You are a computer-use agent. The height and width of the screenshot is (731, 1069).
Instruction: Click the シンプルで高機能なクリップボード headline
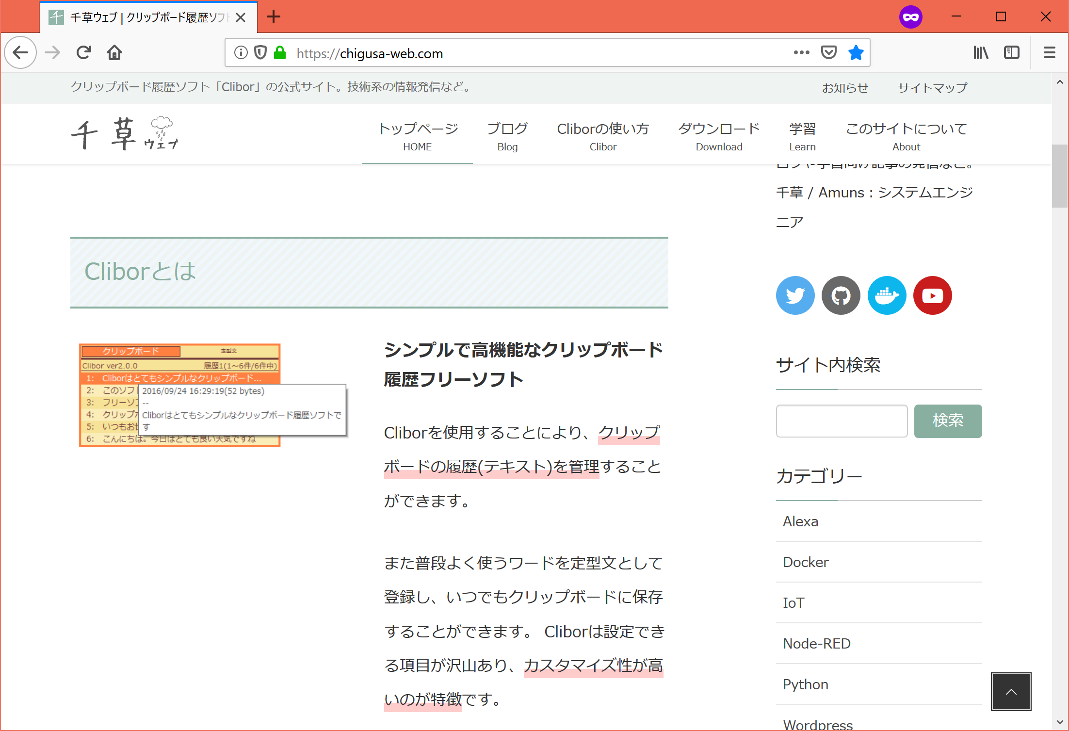523,364
